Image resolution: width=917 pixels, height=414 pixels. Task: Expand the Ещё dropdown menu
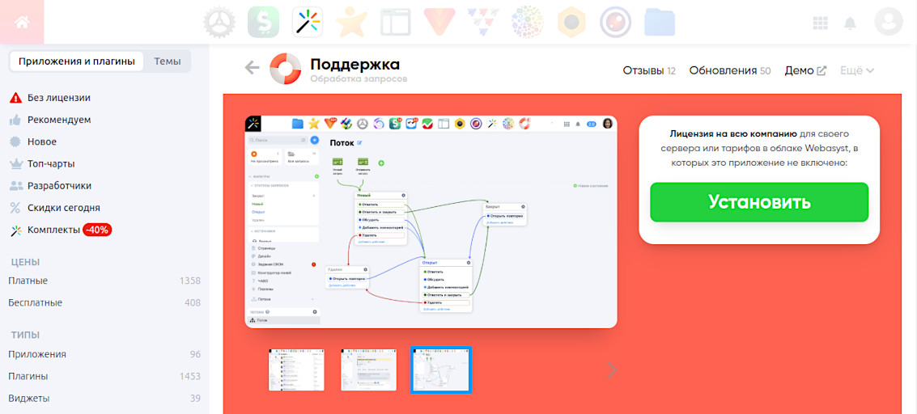(x=857, y=70)
